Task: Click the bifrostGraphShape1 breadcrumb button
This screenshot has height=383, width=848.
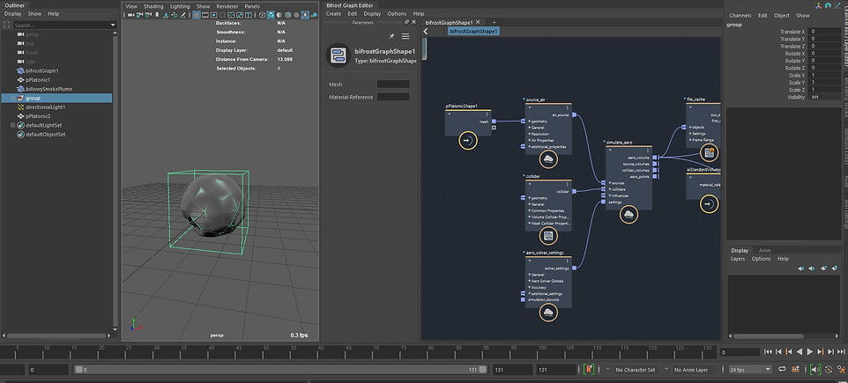Action: (473, 32)
